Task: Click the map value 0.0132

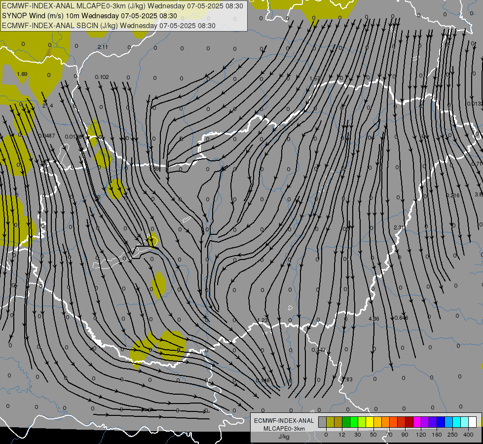Action: click(x=475, y=104)
